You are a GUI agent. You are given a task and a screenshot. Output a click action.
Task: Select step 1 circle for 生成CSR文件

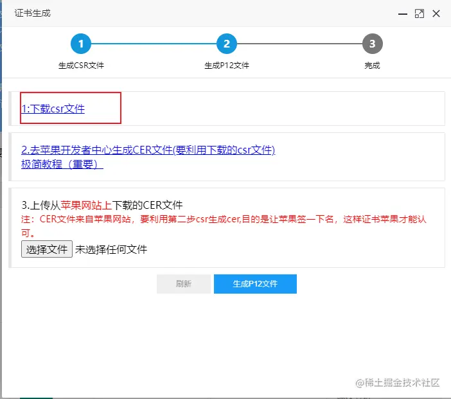(x=81, y=44)
